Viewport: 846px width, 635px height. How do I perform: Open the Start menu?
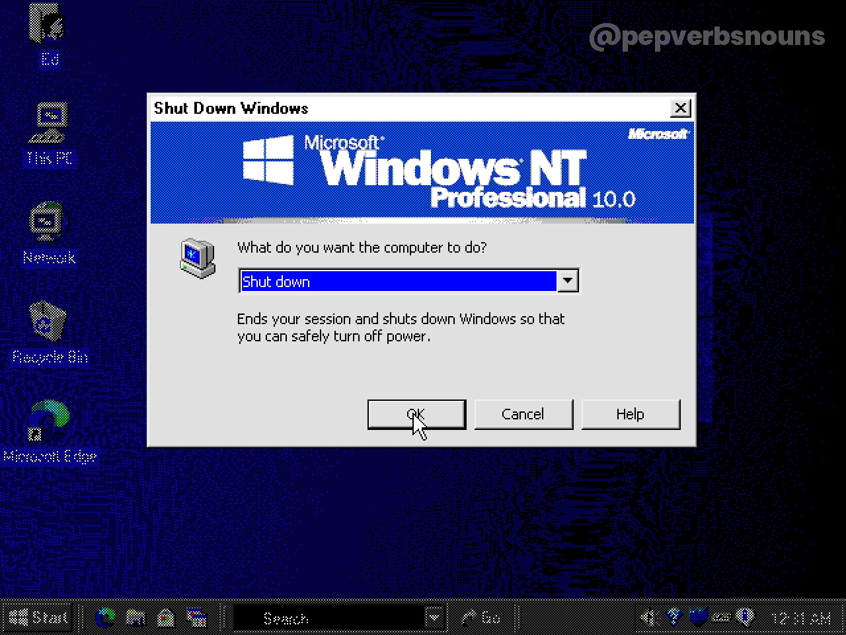point(38,618)
